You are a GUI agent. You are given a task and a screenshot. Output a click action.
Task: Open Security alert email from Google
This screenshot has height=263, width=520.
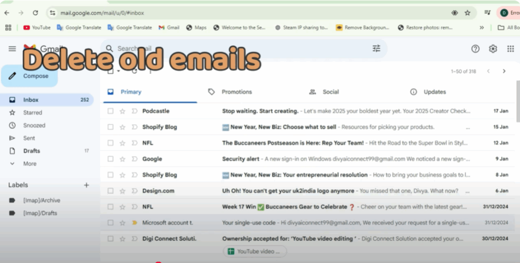tap(307, 159)
